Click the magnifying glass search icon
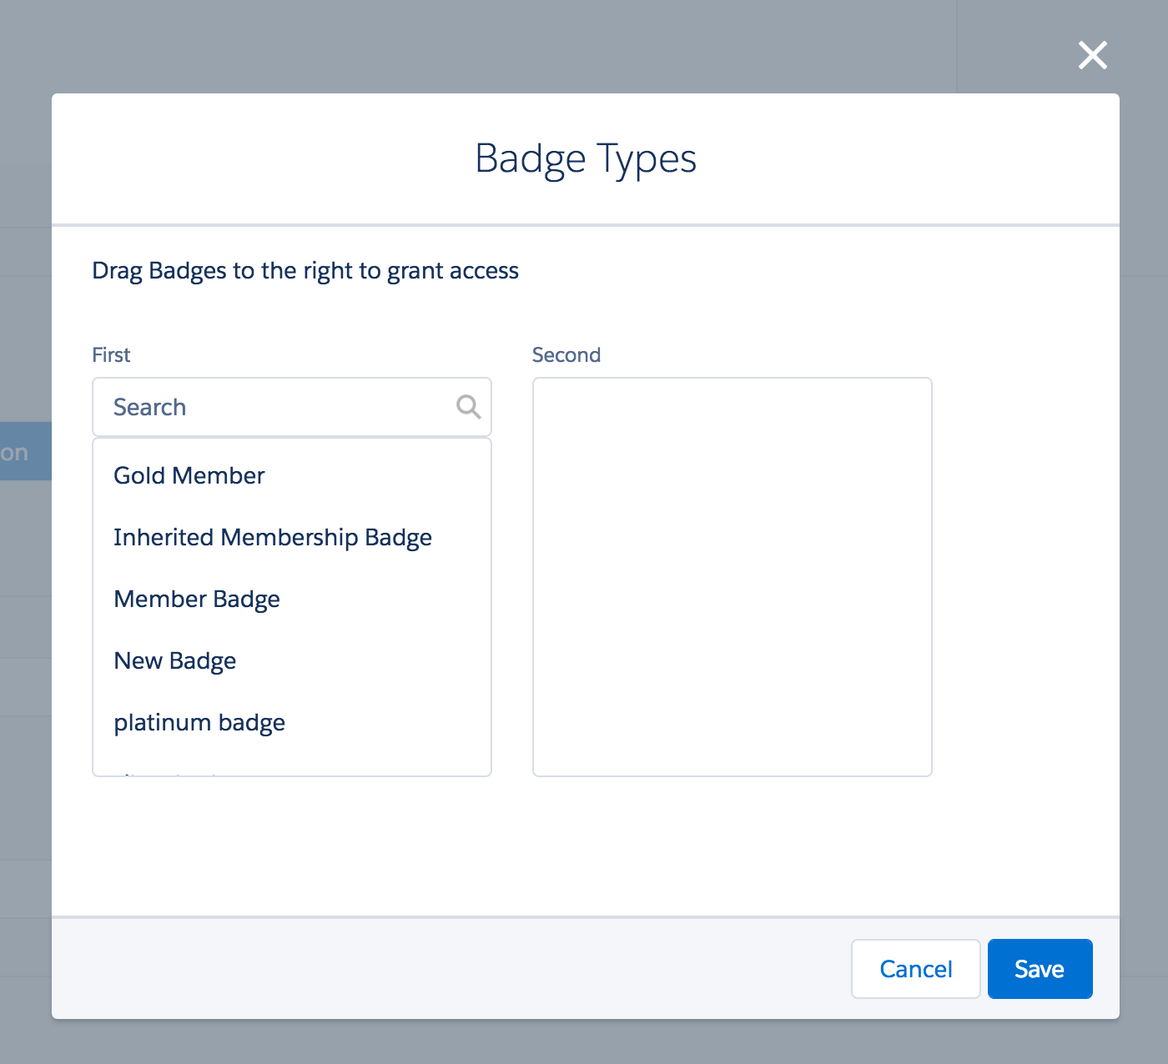The width and height of the screenshot is (1168, 1064). tap(468, 407)
